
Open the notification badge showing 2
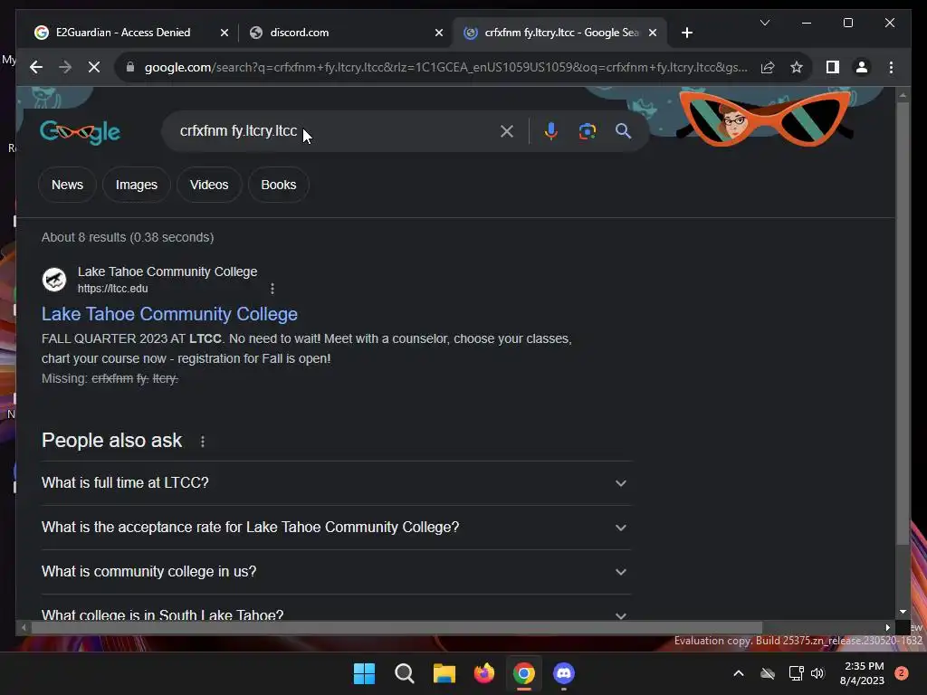tap(902, 673)
